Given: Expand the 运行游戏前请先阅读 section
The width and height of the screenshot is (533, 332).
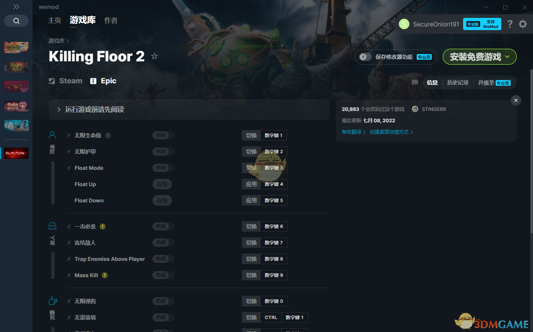Looking at the screenshot, I should (x=189, y=110).
